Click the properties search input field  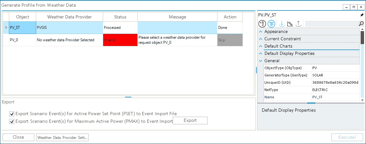pos(331,23)
